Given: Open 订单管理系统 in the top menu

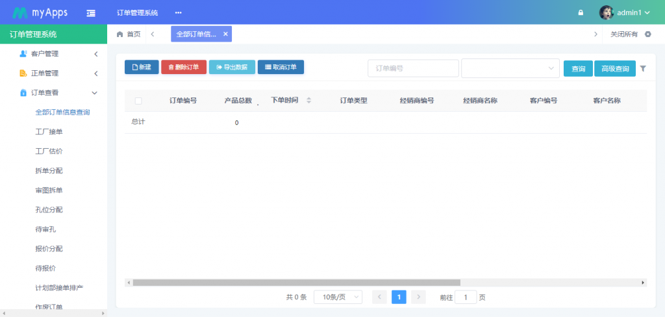Looking at the screenshot, I should pos(137,13).
